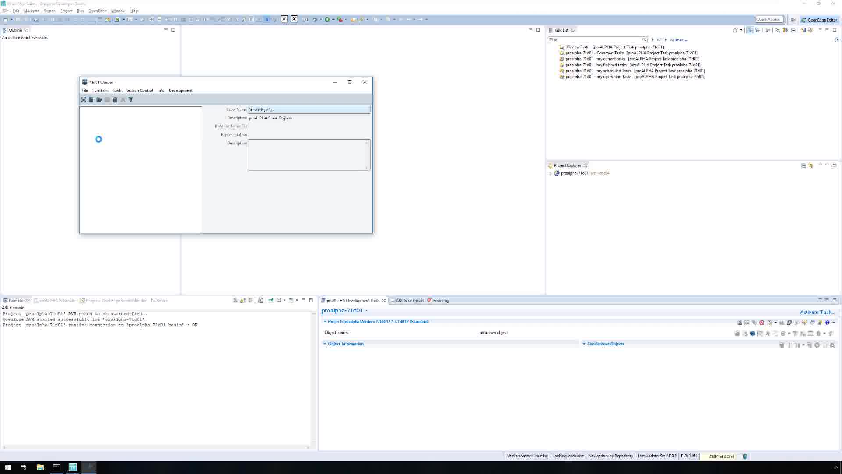
Task: Click the 'Navigation: by Repository' status bar entry
Action: [x=610, y=456]
